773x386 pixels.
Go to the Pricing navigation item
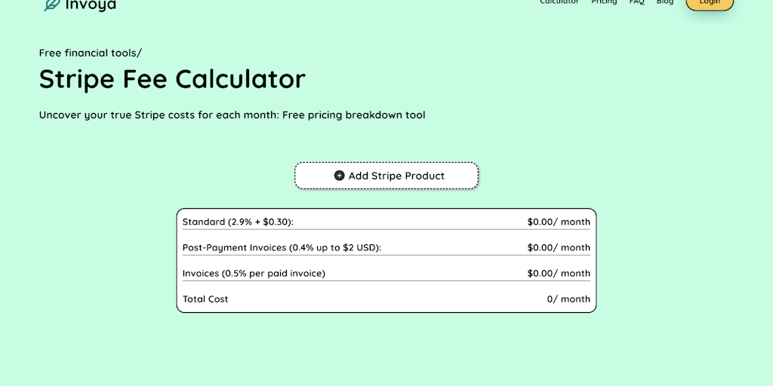604,2
